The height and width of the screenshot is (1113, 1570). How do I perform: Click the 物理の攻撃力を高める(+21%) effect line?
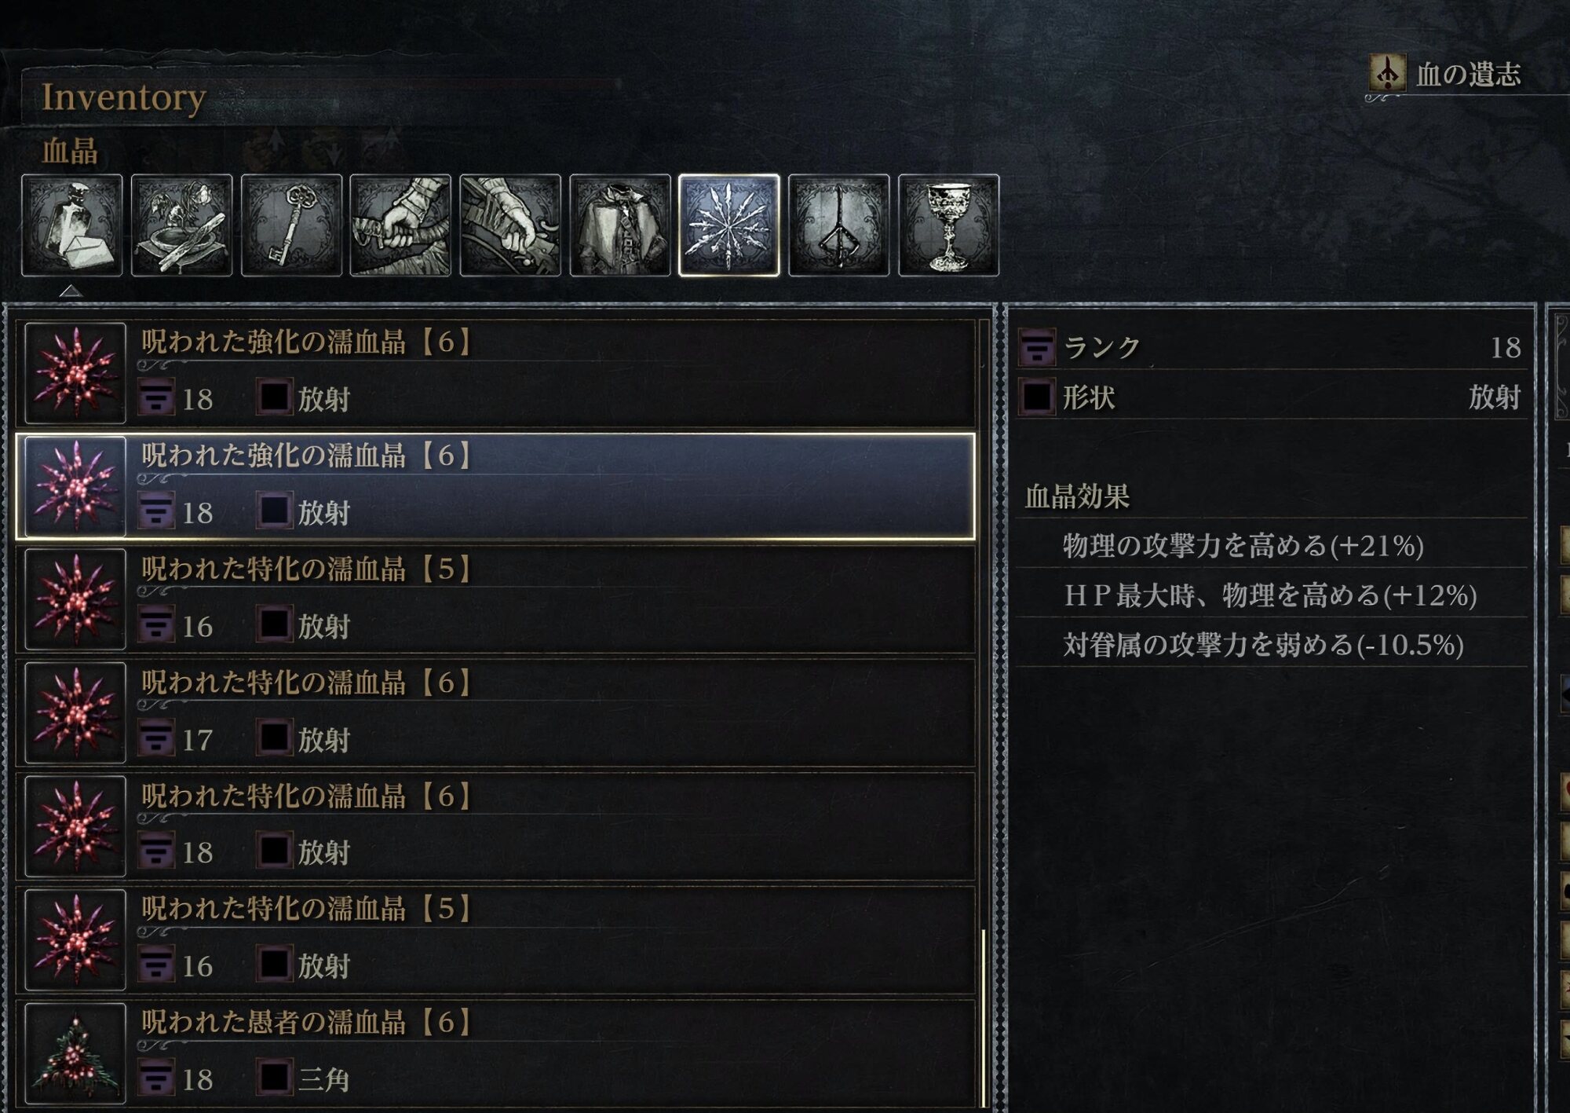[x=1243, y=545]
